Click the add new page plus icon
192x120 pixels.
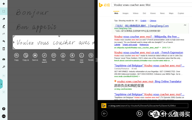pyautogui.click(x=4, y=4)
